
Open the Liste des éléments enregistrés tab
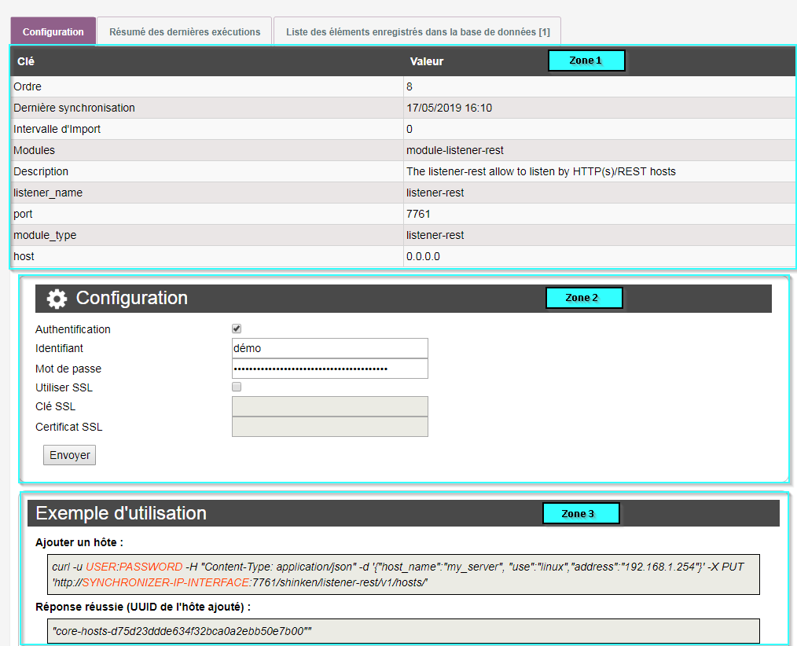[417, 32]
